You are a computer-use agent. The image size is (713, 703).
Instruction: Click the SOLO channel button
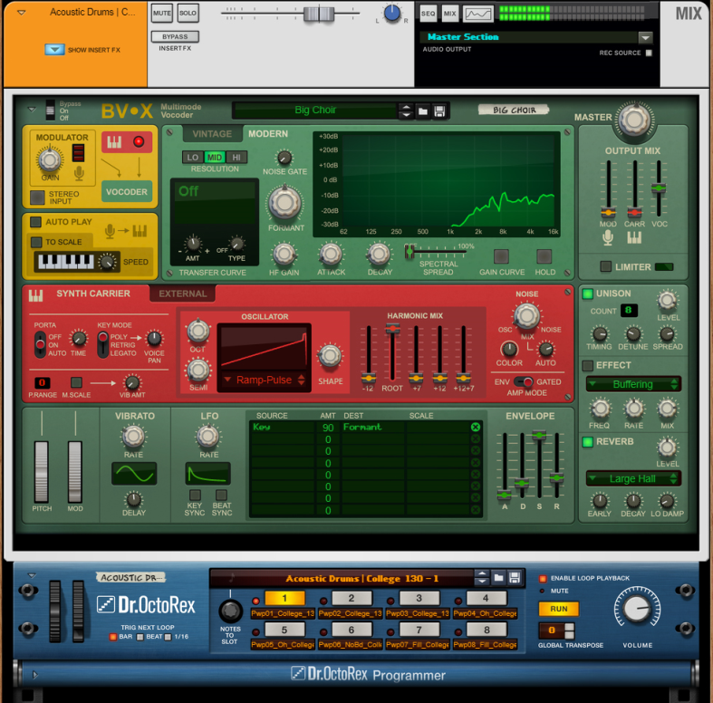188,14
